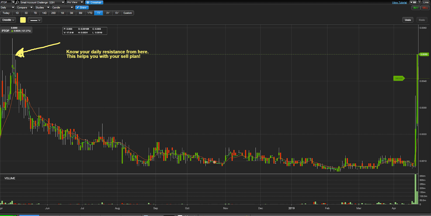This screenshot has width=431, height=216.
Task: Expand the Doodle drawing tool dropdown
Action: tap(8, 20)
